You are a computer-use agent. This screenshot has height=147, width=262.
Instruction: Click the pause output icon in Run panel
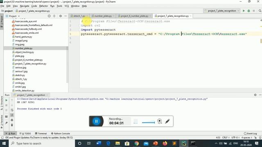click(x=7, y=110)
